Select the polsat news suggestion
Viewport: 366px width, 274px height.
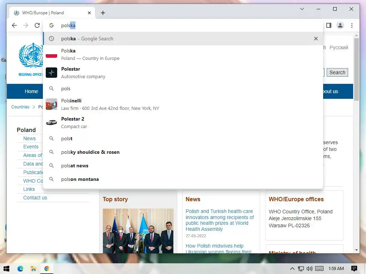coord(183,166)
